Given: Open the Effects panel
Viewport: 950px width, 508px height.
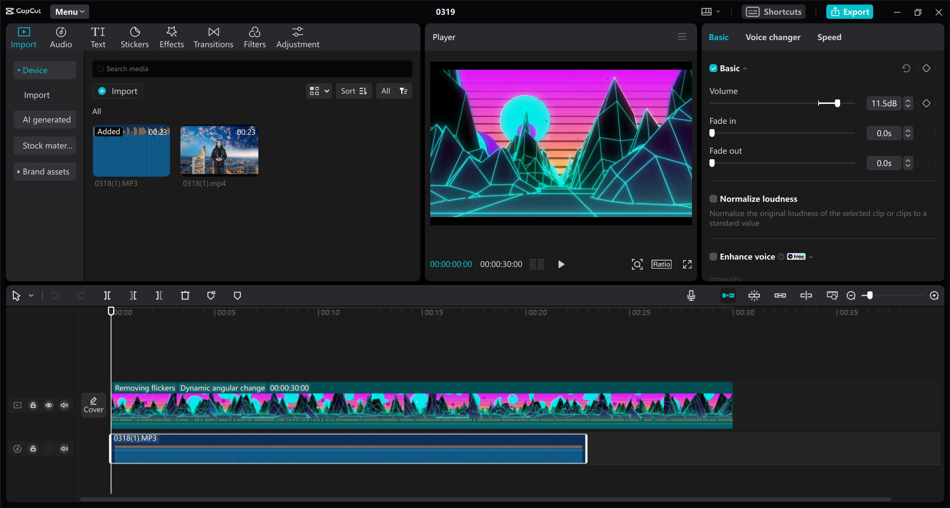Looking at the screenshot, I should tap(172, 37).
